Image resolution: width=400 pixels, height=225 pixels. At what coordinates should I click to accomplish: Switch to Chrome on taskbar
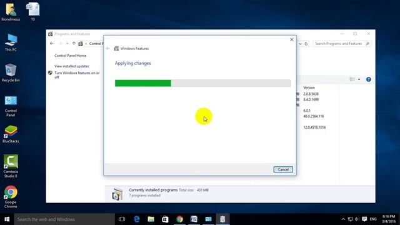pyautogui.click(x=180, y=219)
